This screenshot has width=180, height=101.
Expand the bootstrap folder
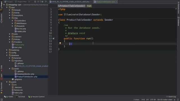(7, 50)
